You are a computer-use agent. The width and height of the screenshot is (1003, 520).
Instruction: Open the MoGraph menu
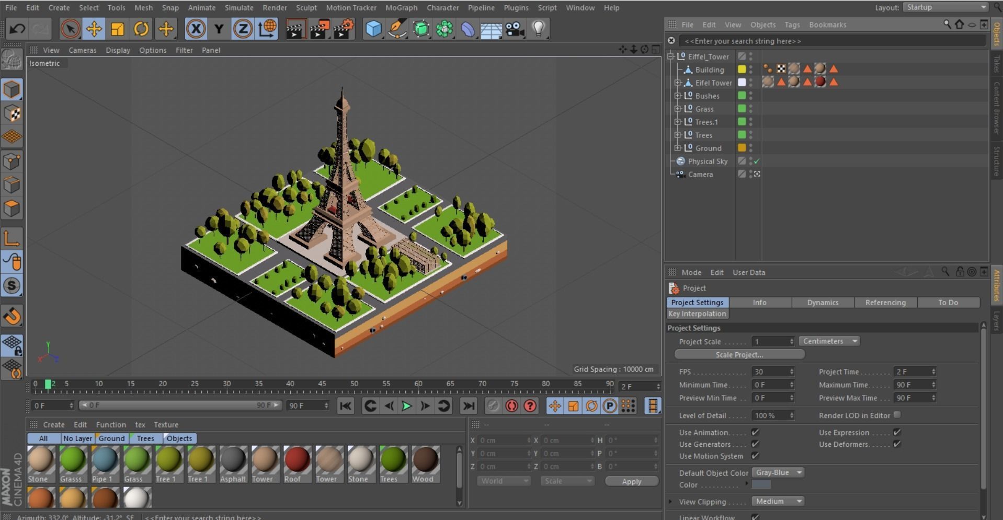click(x=401, y=7)
